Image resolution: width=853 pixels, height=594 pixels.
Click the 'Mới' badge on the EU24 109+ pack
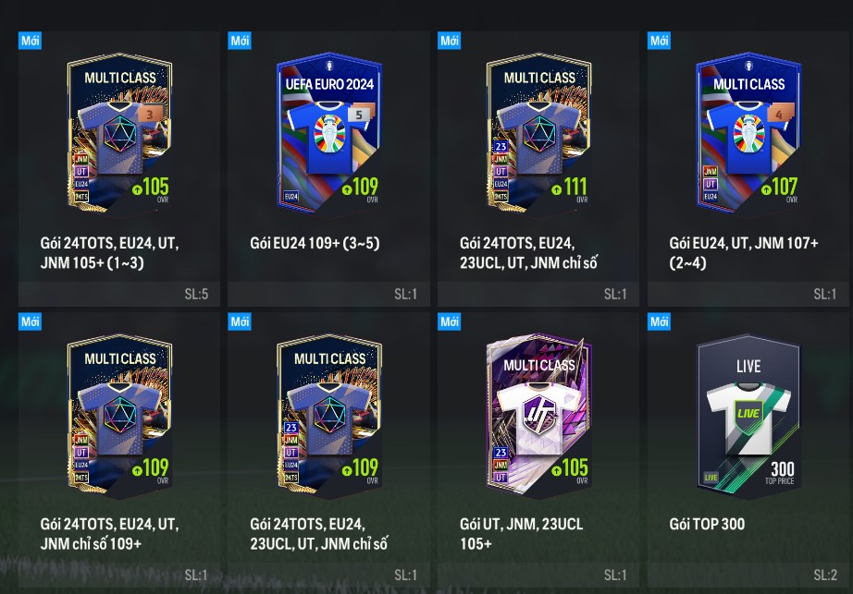click(x=240, y=41)
